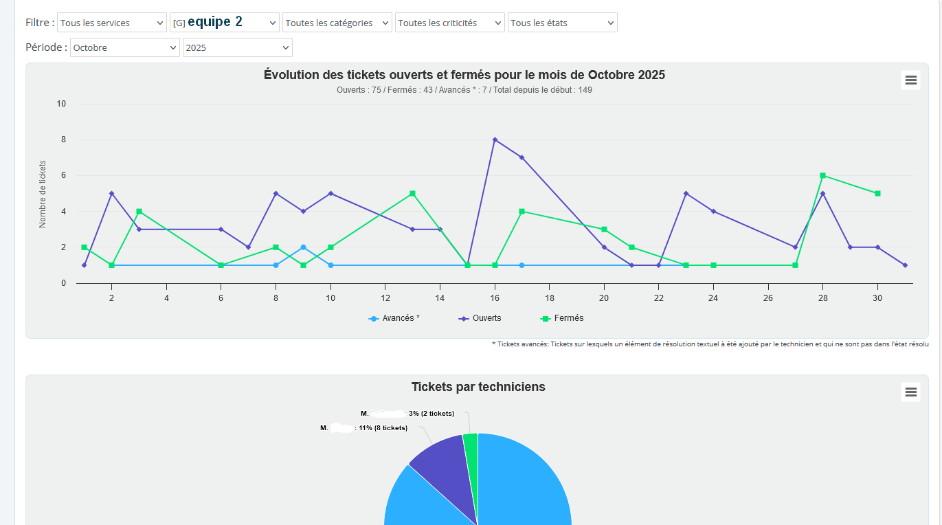Image resolution: width=942 pixels, height=525 pixels.
Task: Click the Avancés blue point on day 9
Action: click(303, 247)
